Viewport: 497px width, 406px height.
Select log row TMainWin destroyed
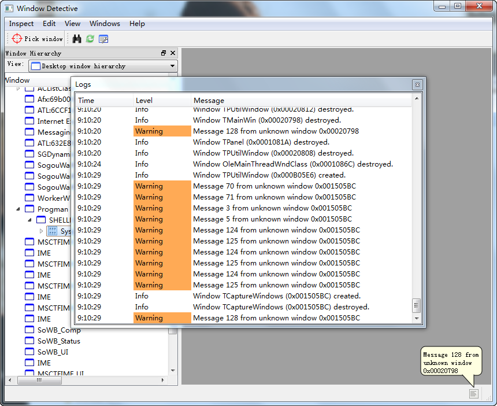[244, 120]
